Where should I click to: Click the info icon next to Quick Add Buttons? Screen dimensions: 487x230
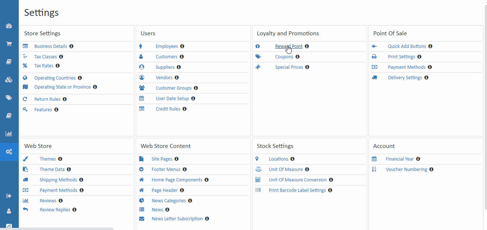430,46
